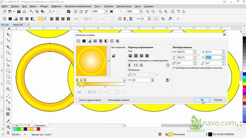Choose Two-color pattern fill in dialog
246x138 pixels.
pyautogui.click(x=106, y=41)
